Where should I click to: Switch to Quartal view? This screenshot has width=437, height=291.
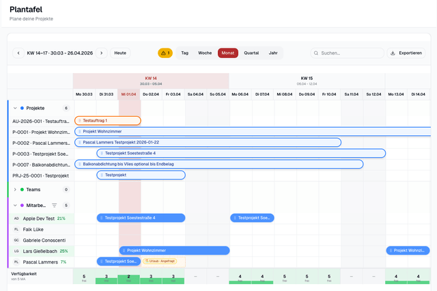(251, 53)
